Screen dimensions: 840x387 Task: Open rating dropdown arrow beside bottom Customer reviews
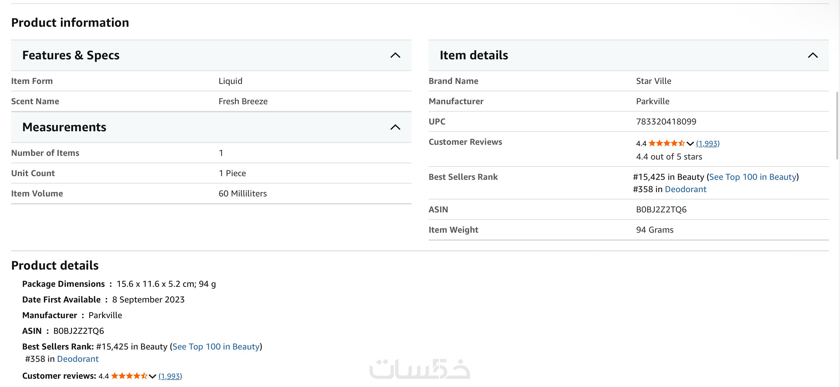(152, 376)
